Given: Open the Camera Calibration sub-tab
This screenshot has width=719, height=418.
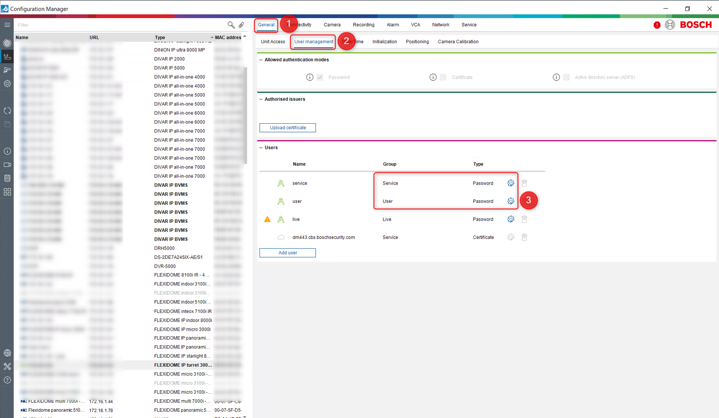Looking at the screenshot, I should pos(458,42).
